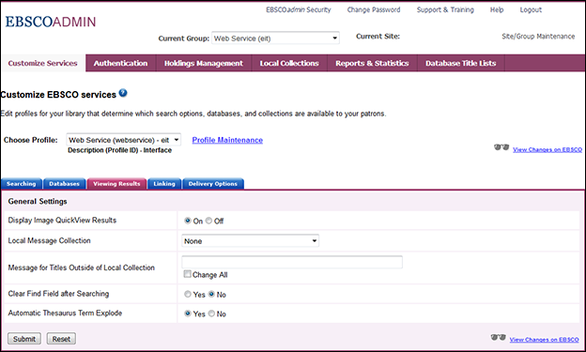Open Support & Training link
Viewport: 586px width, 352px height.
click(445, 9)
